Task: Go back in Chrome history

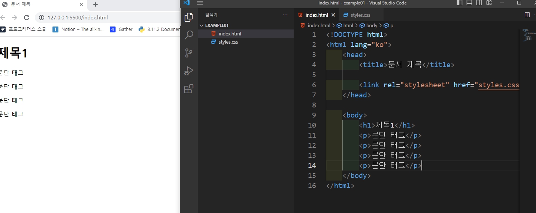Action: pyautogui.click(x=3, y=18)
